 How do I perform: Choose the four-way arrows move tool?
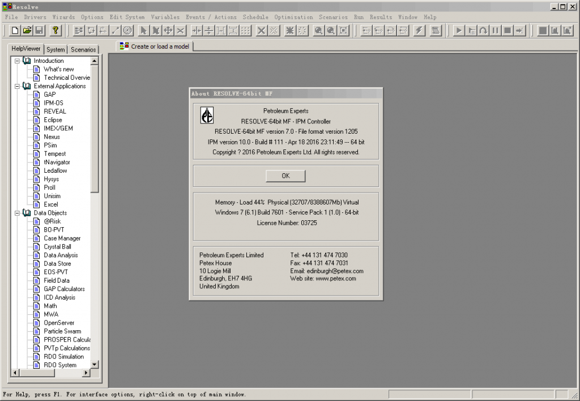(168, 31)
